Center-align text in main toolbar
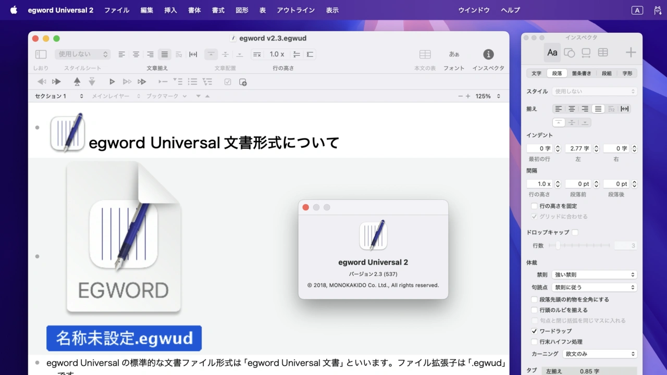Image resolution: width=667 pixels, height=375 pixels. [x=136, y=54]
